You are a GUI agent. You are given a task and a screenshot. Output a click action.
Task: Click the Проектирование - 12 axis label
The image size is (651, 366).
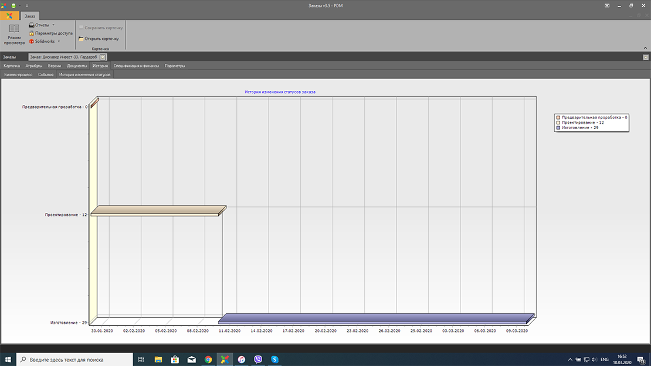(x=66, y=215)
